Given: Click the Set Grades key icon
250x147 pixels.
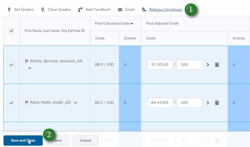Looking at the screenshot, I should click(x=9, y=10).
